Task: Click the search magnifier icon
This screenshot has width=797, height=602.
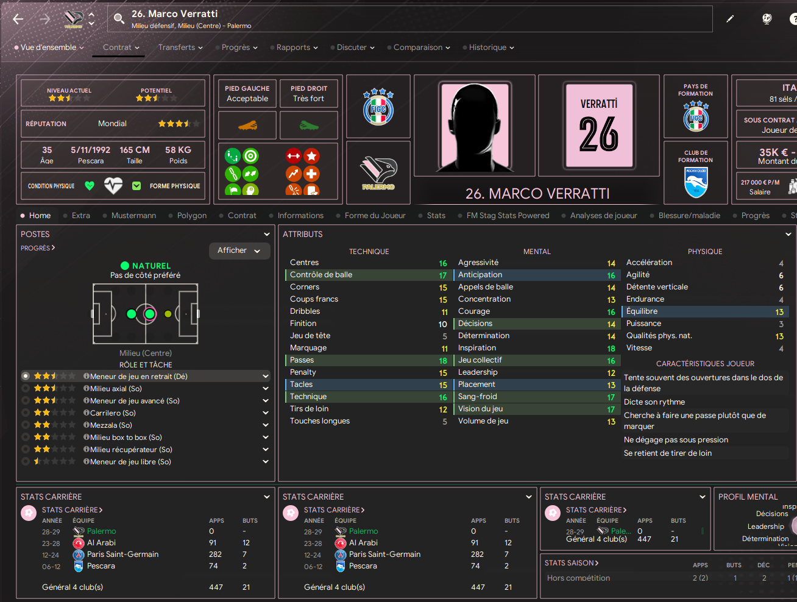Action: click(x=119, y=19)
